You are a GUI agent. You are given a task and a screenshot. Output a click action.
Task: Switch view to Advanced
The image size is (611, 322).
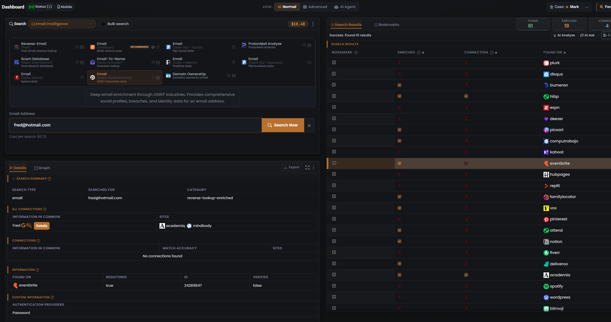[315, 7]
